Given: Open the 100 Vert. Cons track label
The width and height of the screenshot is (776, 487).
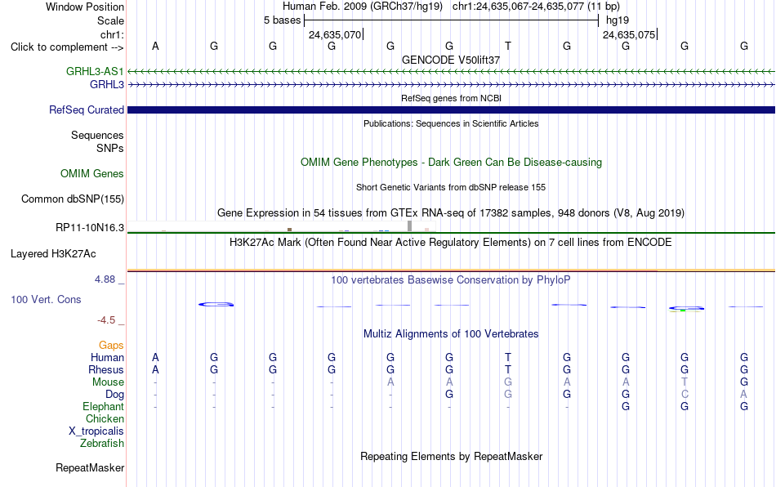Looking at the screenshot, I should (x=46, y=299).
